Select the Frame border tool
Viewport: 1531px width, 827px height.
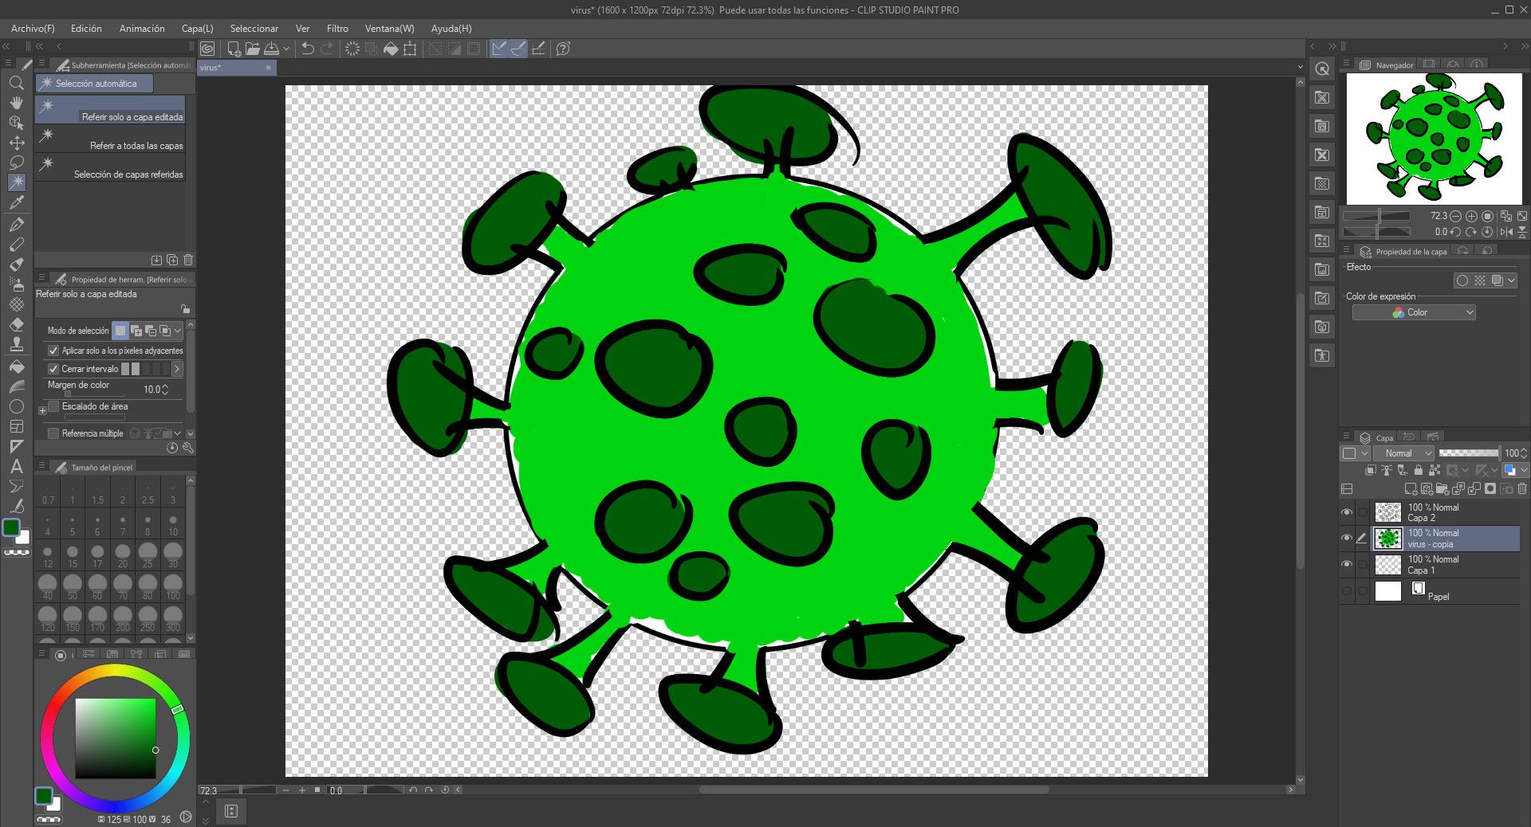click(16, 426)
